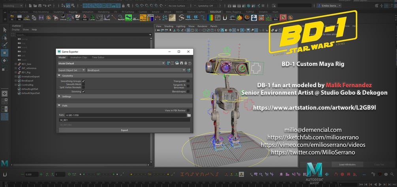Uncheck Smoothing Groups checkbox
Image resolution: width=397 pixels, height=187 pixels.
click(x=83, y=81)
